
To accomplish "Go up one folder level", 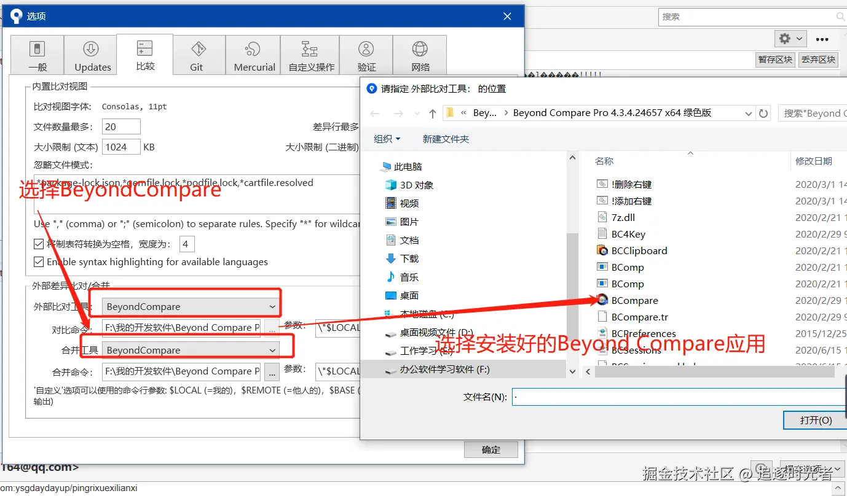I will pyautogui.click(x=433, y=114).
